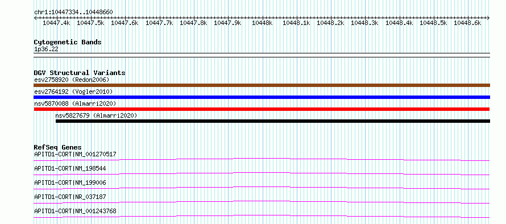506x224 pixels.
Task: Click the 10448k ruler tick label
Action: [x=262, y=23]
